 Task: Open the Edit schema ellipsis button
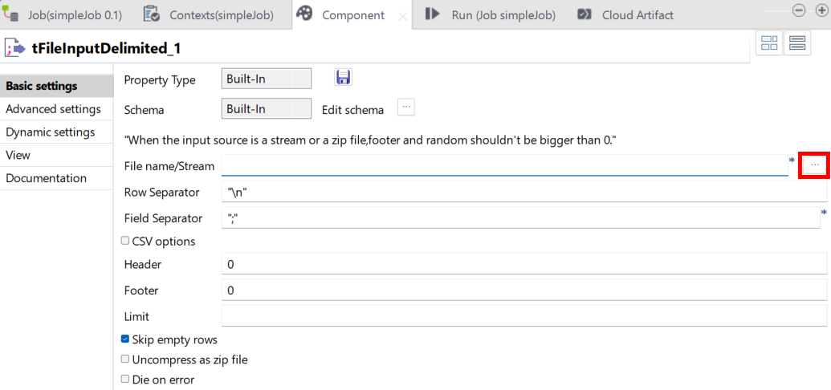406,108
